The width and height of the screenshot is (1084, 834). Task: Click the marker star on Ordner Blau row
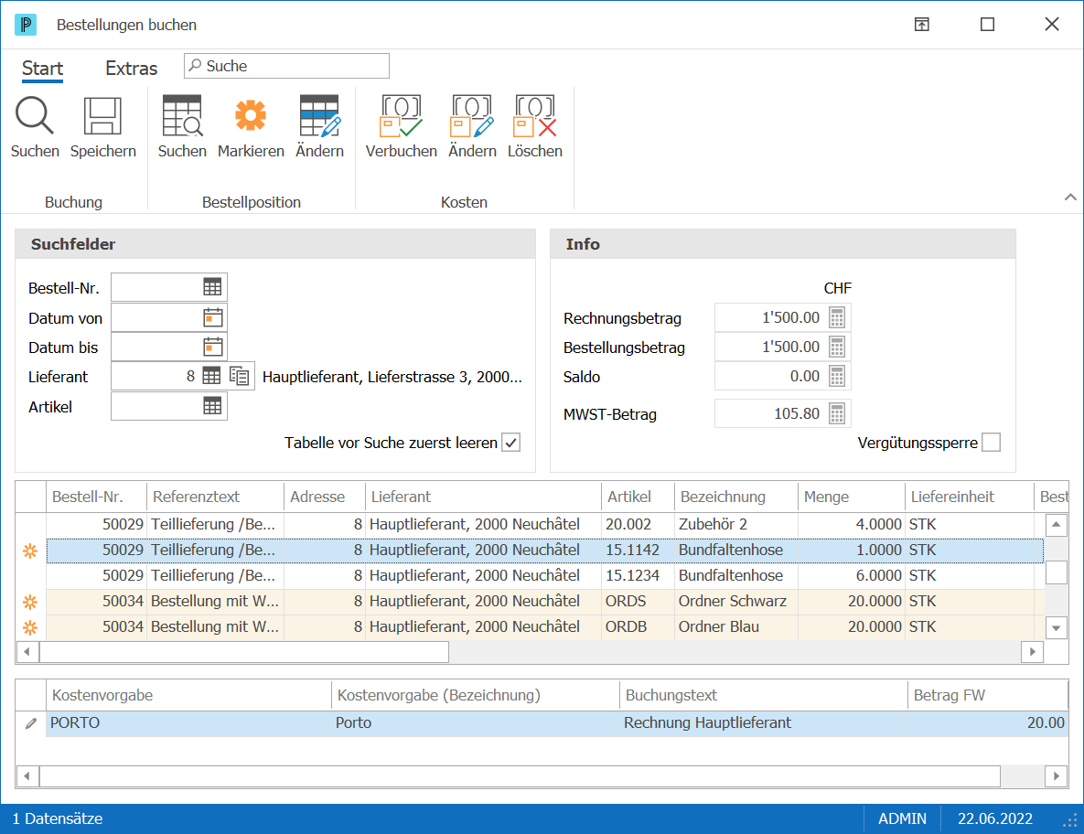[30, 627]
